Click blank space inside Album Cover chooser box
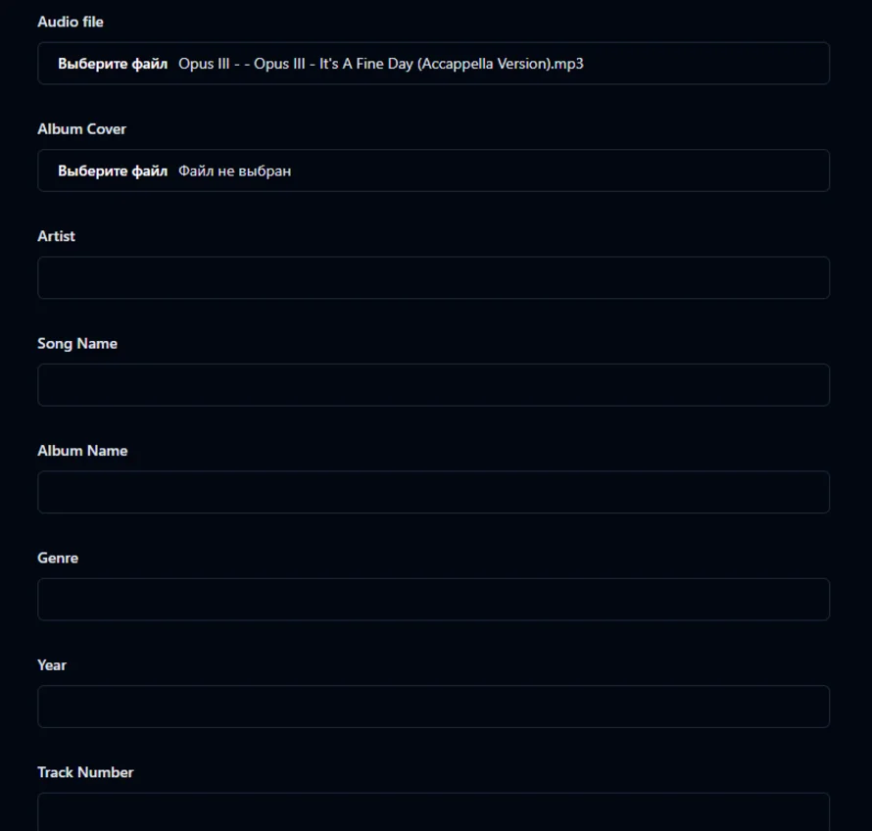 [x=557, y=171]
